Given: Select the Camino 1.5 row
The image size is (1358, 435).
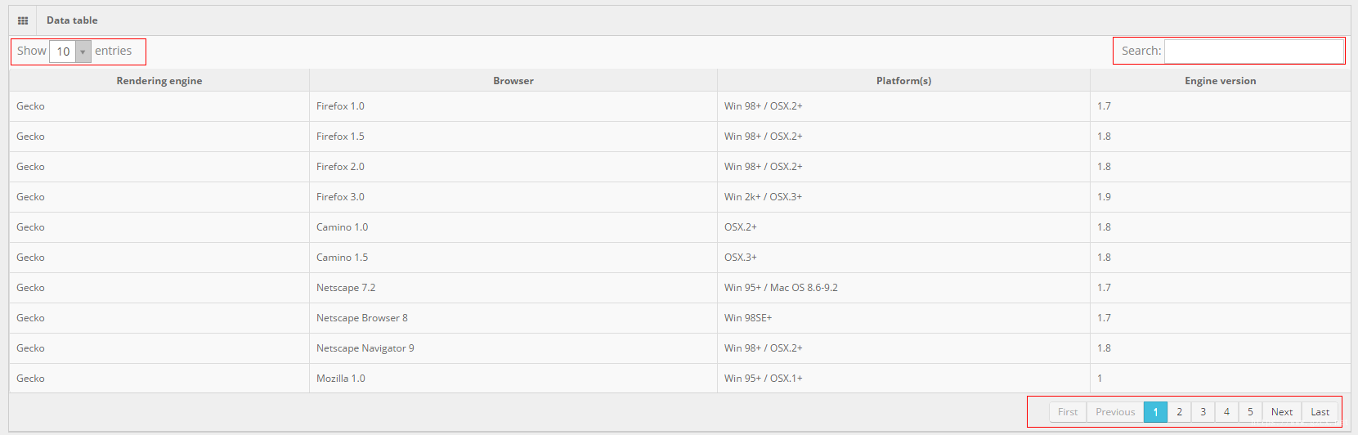Looking at the screenshot, I should pos(679,258).
